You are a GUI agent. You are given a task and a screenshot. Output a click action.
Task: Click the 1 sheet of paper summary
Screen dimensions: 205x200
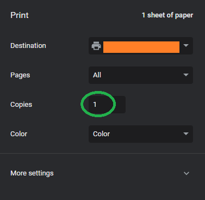(167, 15)
